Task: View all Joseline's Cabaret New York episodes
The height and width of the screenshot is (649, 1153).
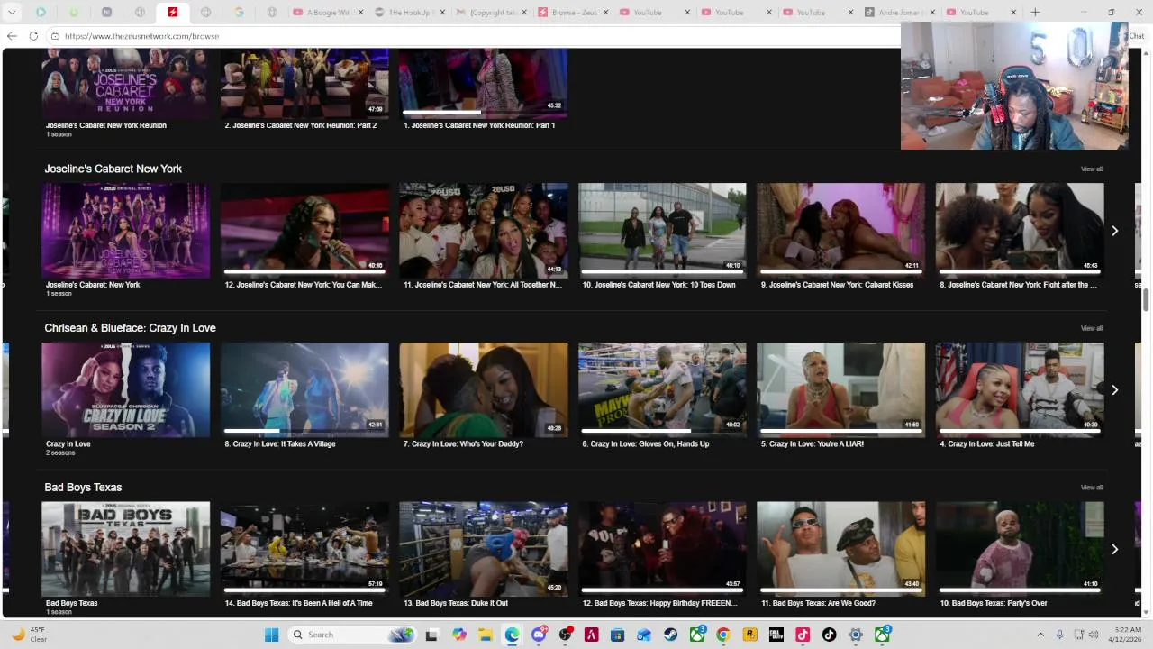Action: (x=1091, y=169)
